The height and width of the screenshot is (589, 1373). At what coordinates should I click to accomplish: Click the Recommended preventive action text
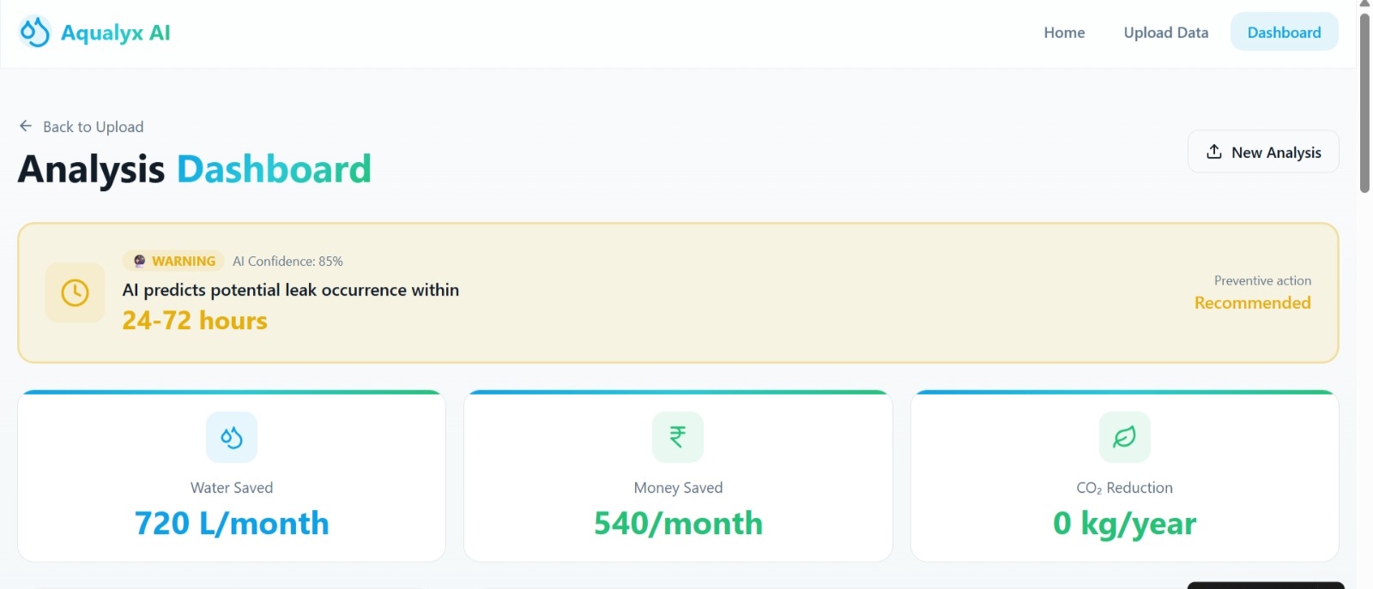tap(1253, 303)
